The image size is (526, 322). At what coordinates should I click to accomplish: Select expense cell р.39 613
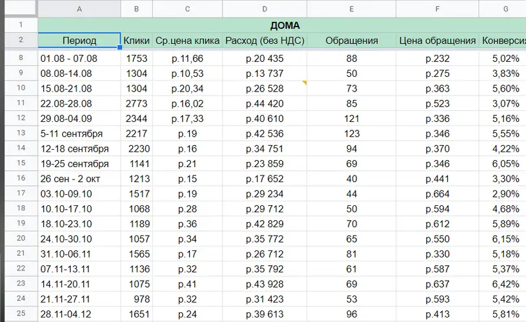[x=265, y=314]
